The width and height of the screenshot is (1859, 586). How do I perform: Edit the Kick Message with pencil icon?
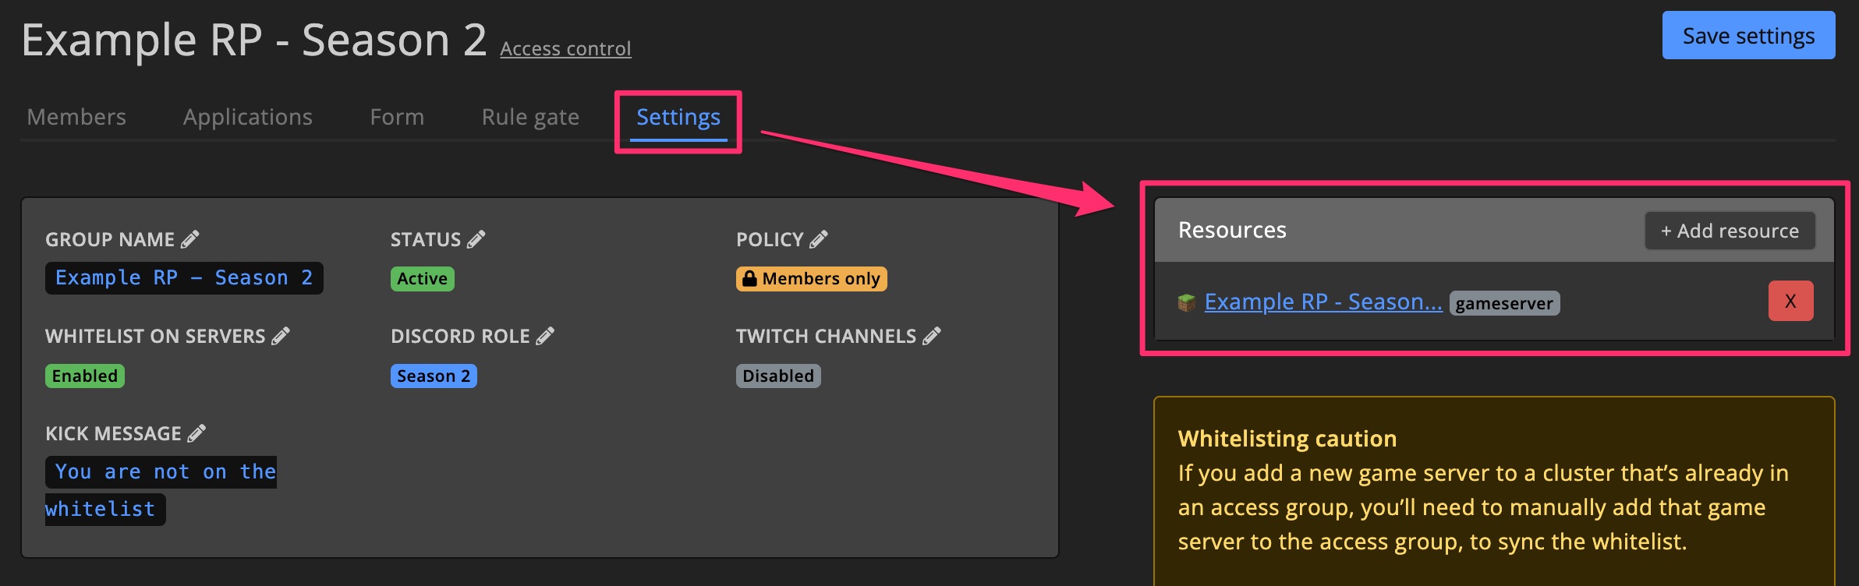point(197,433)
